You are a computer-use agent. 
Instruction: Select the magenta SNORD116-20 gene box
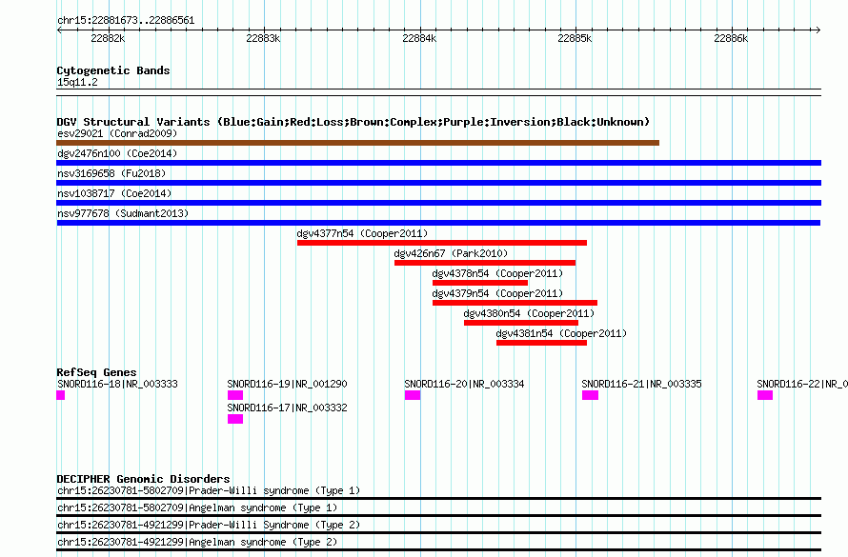(x=413, y=395)
